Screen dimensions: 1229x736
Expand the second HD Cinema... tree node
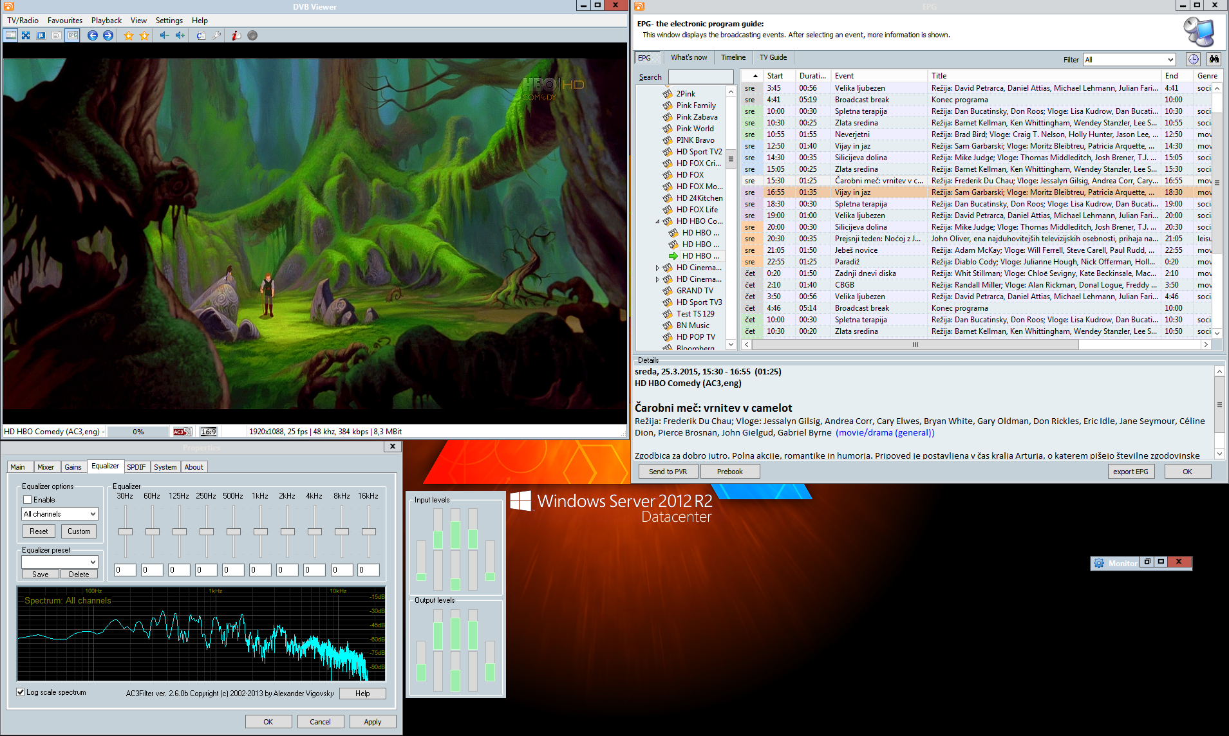click(657, 279)
